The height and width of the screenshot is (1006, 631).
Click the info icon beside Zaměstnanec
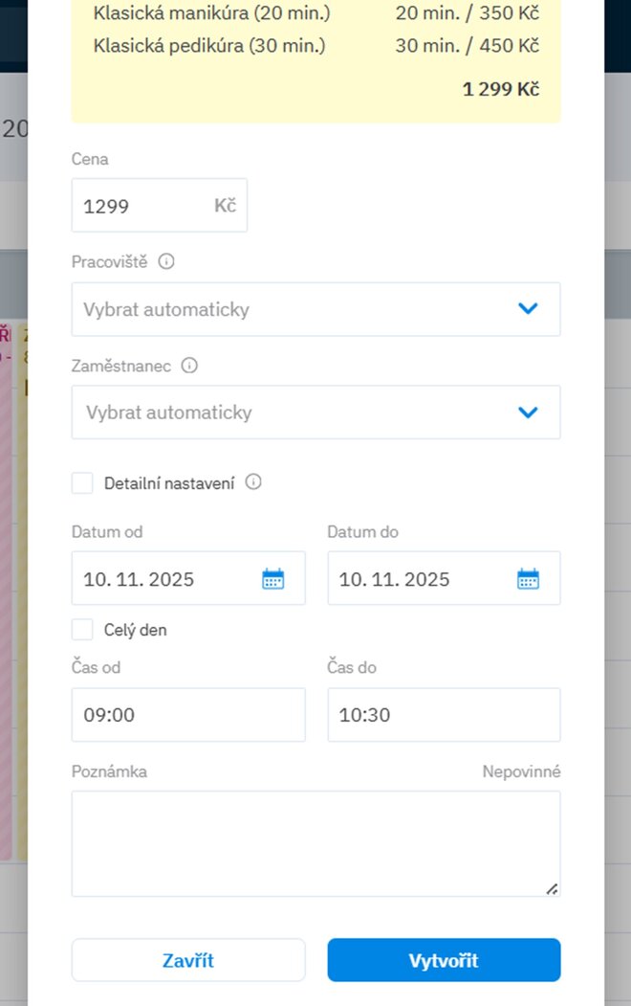pos(189,365)
